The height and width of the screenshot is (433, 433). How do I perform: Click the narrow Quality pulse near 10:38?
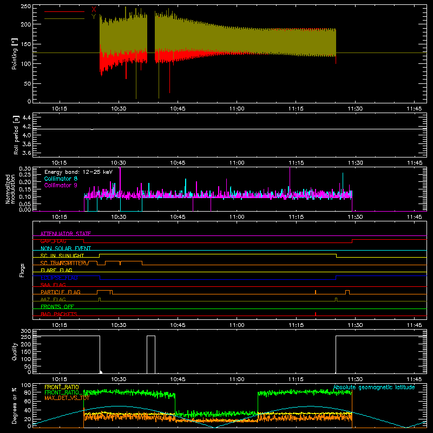[x=151, y=355]
